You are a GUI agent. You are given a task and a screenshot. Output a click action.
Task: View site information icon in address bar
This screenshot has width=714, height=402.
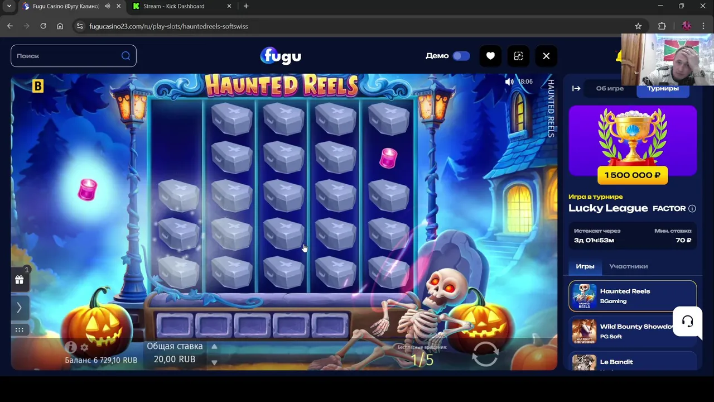(80, 26)
